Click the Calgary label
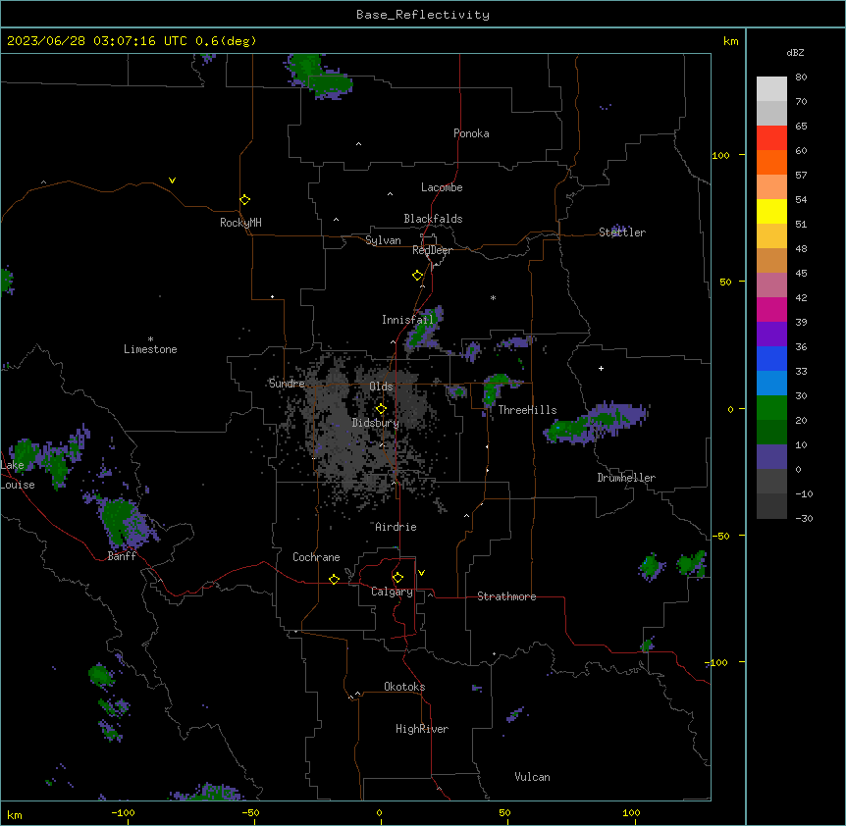 [392, 592]
